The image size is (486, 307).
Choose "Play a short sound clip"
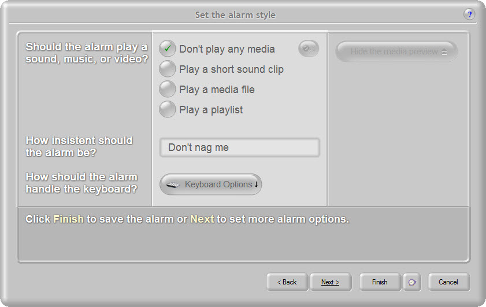click(168, 69)
